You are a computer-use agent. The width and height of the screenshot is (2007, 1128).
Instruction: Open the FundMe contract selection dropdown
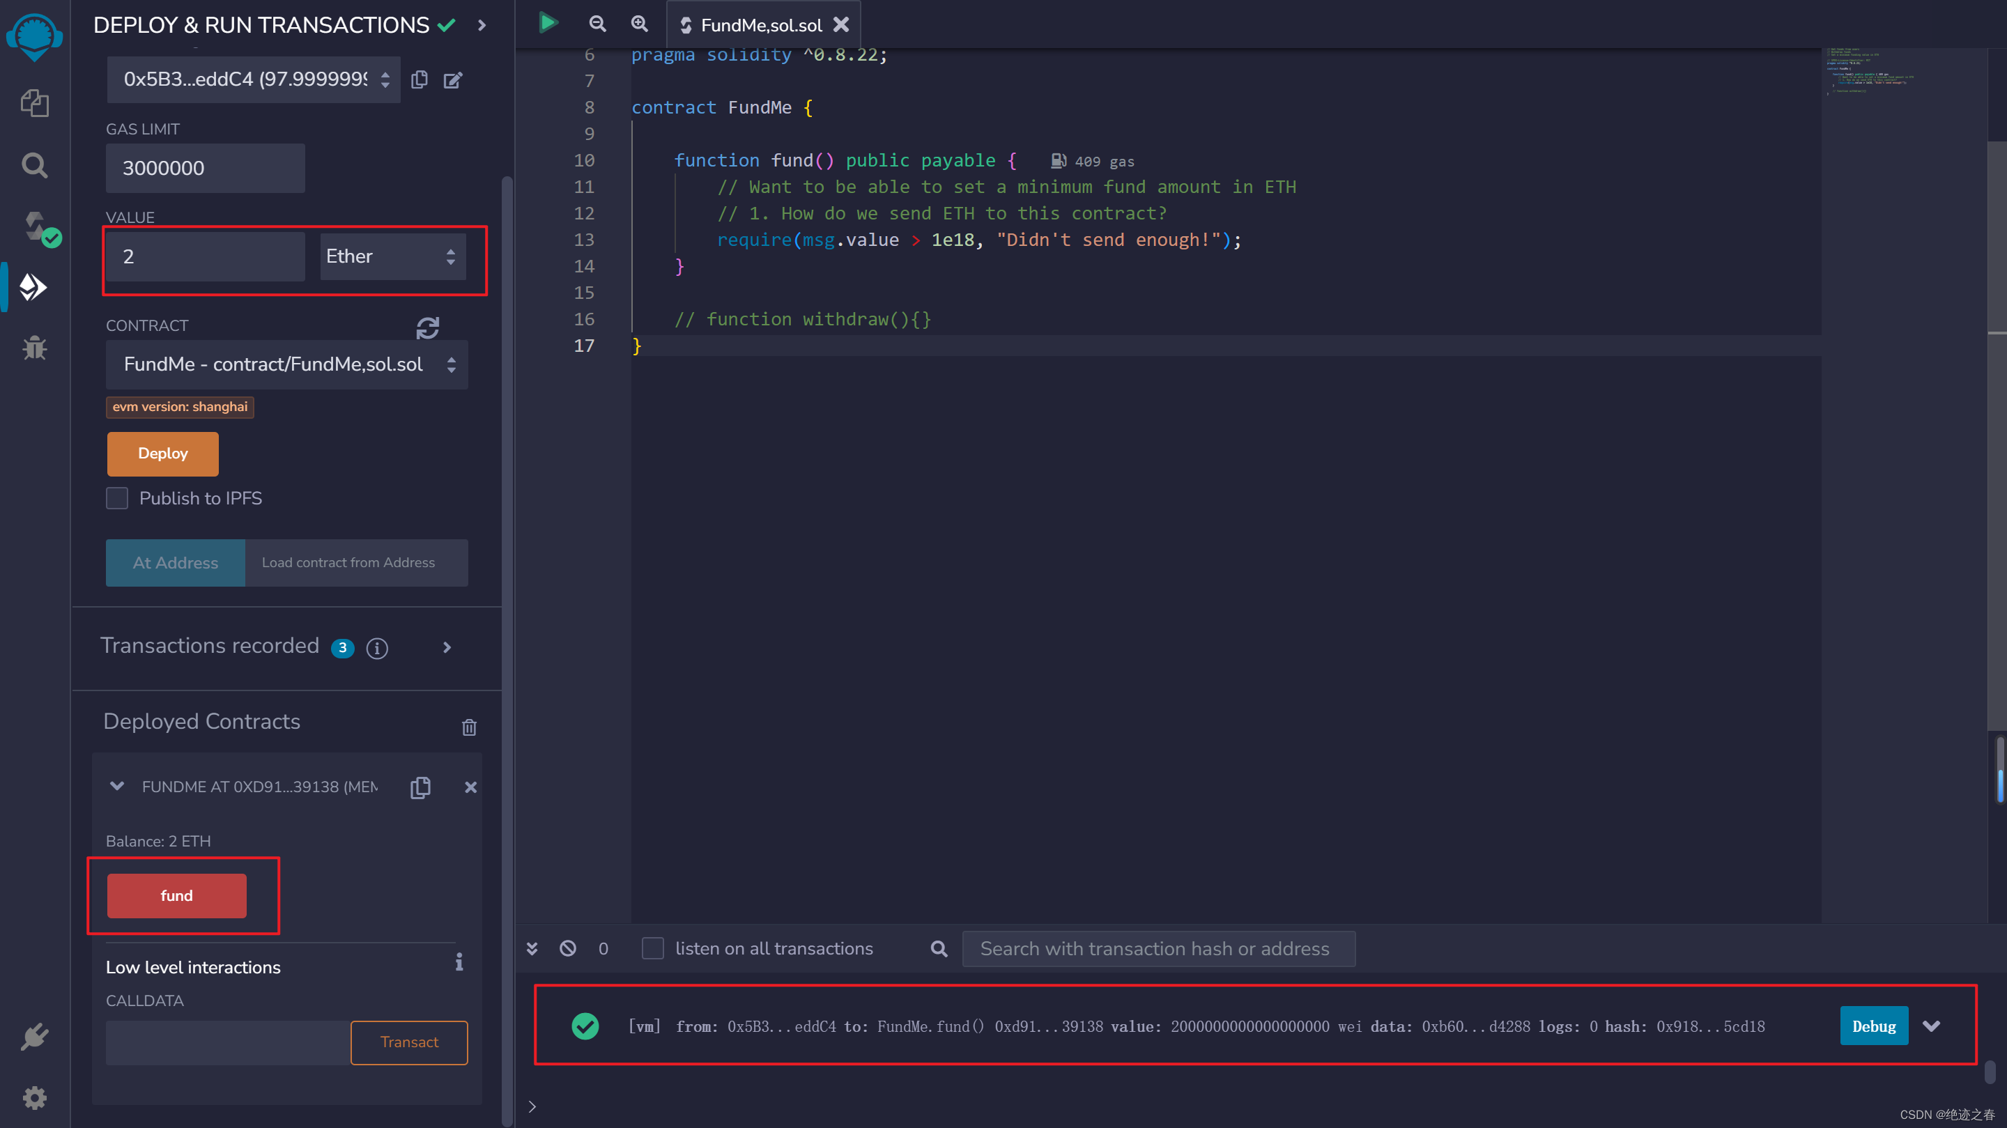point(286,364)
